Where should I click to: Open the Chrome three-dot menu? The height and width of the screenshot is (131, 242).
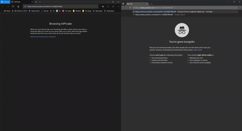coord(240,8)
